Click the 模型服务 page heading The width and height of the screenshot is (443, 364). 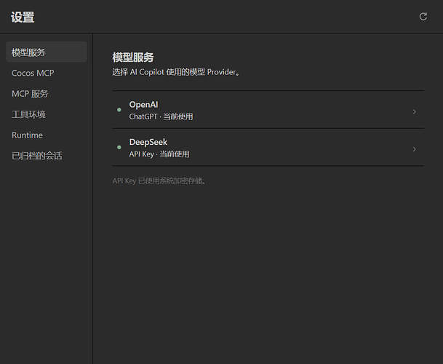coord(133,58)
